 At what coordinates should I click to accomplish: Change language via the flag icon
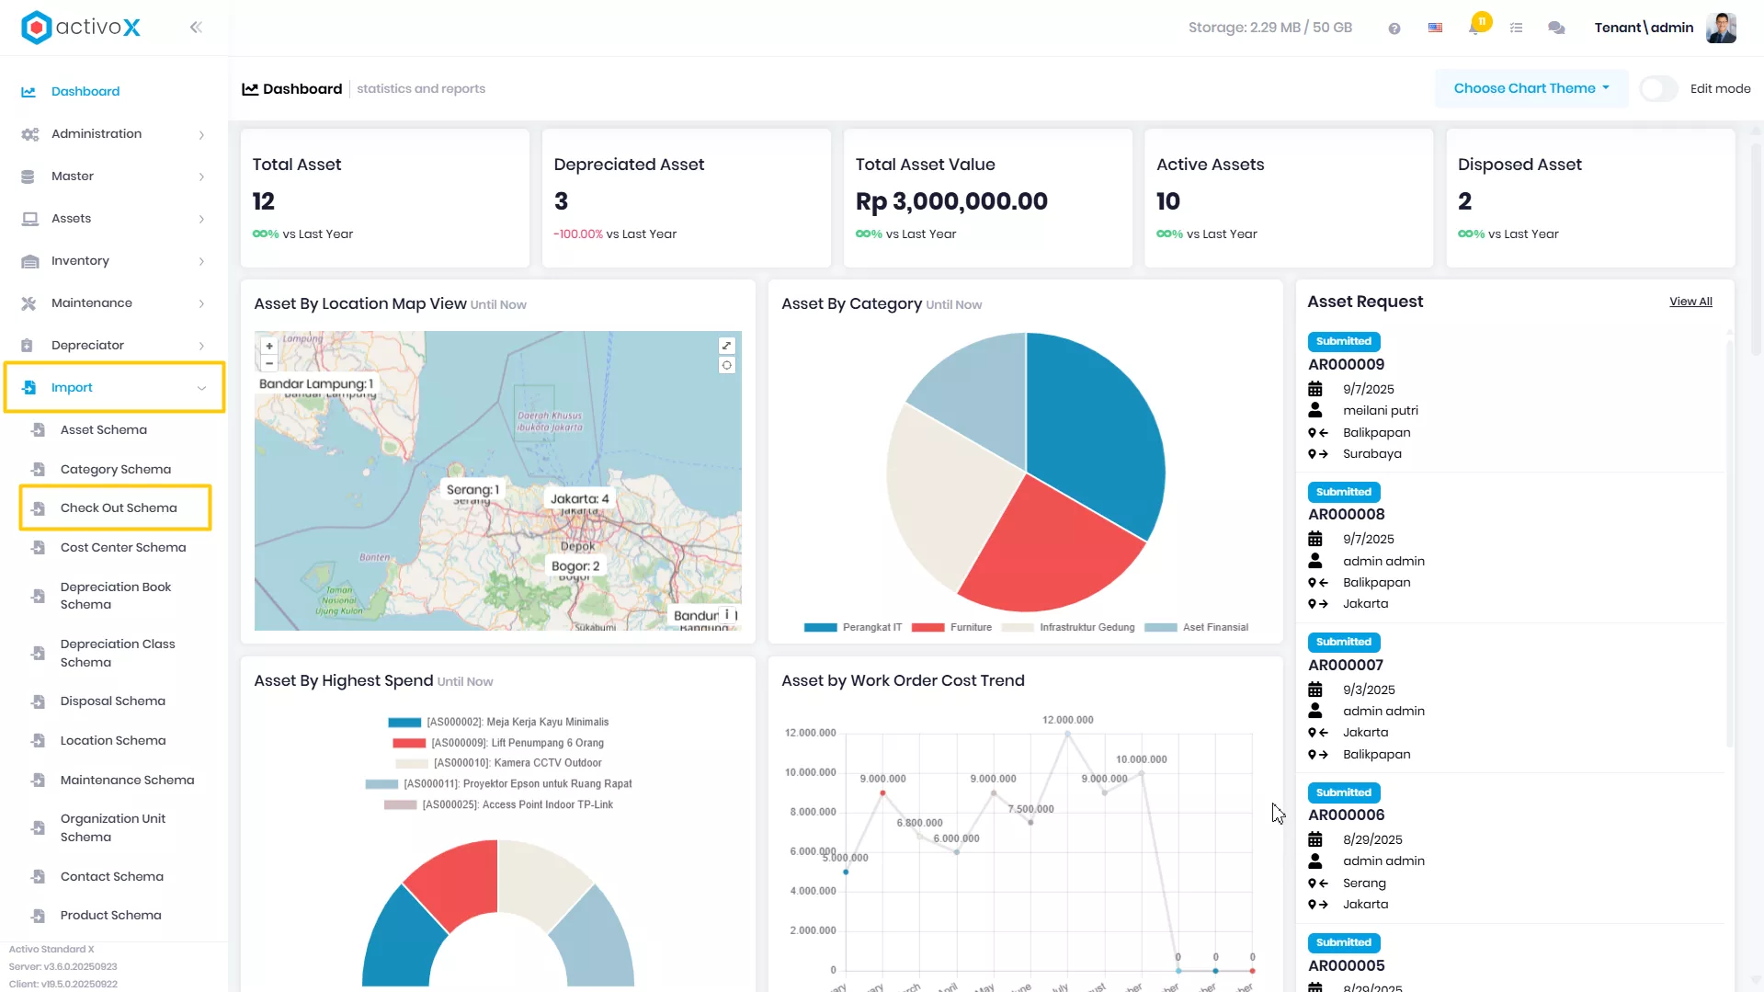pos(1435,28)
